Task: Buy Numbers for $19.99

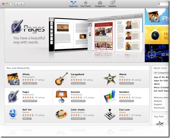Action: tap(125, 101)
